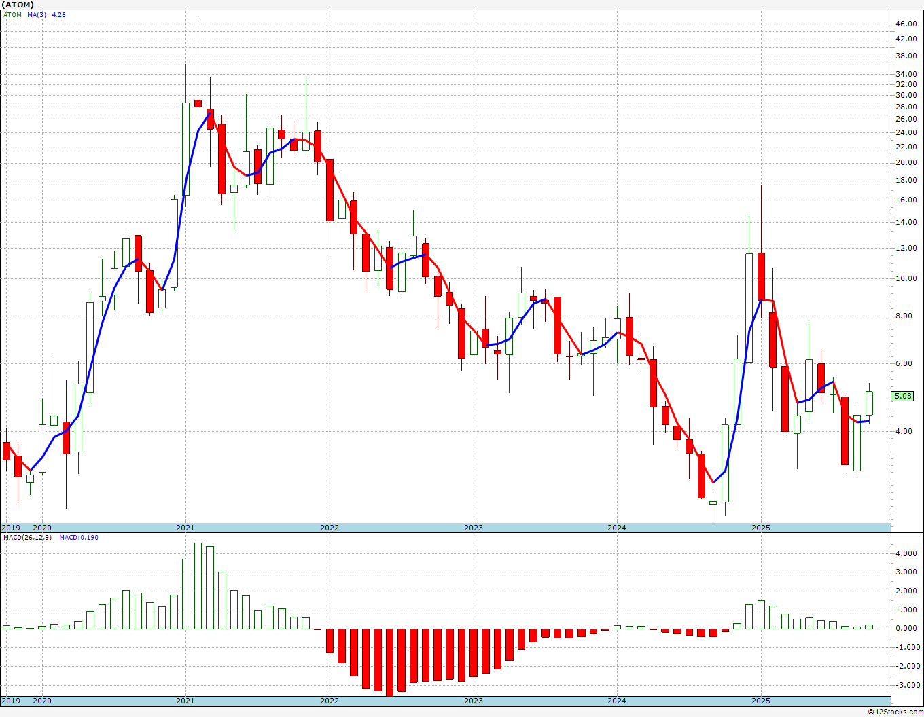The height and width of the screenshot is (717, 924).
Task: Click the 32.00 price axis label
Action: point(906,85)
